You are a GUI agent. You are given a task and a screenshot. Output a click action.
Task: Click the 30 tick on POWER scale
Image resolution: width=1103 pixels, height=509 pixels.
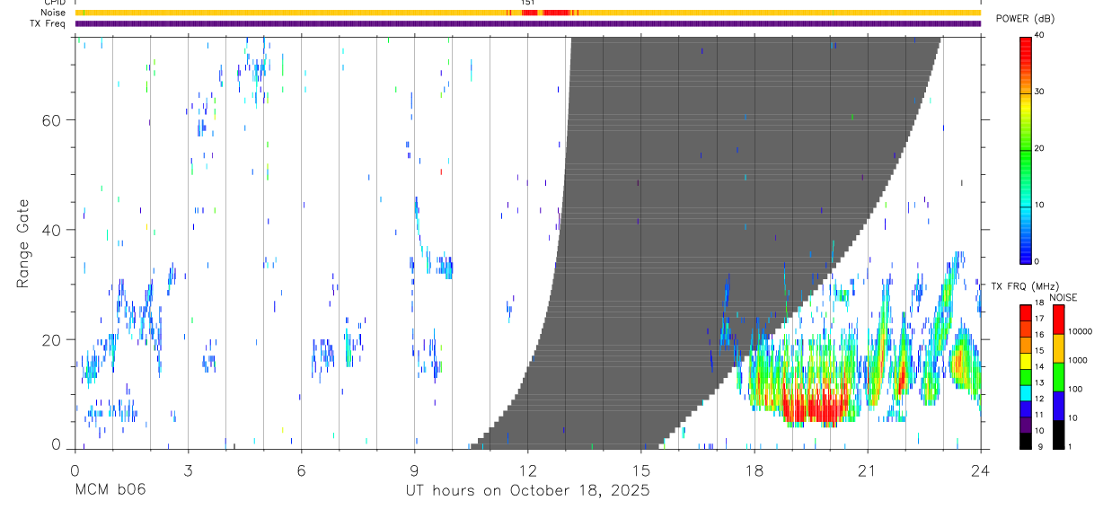1041,92
